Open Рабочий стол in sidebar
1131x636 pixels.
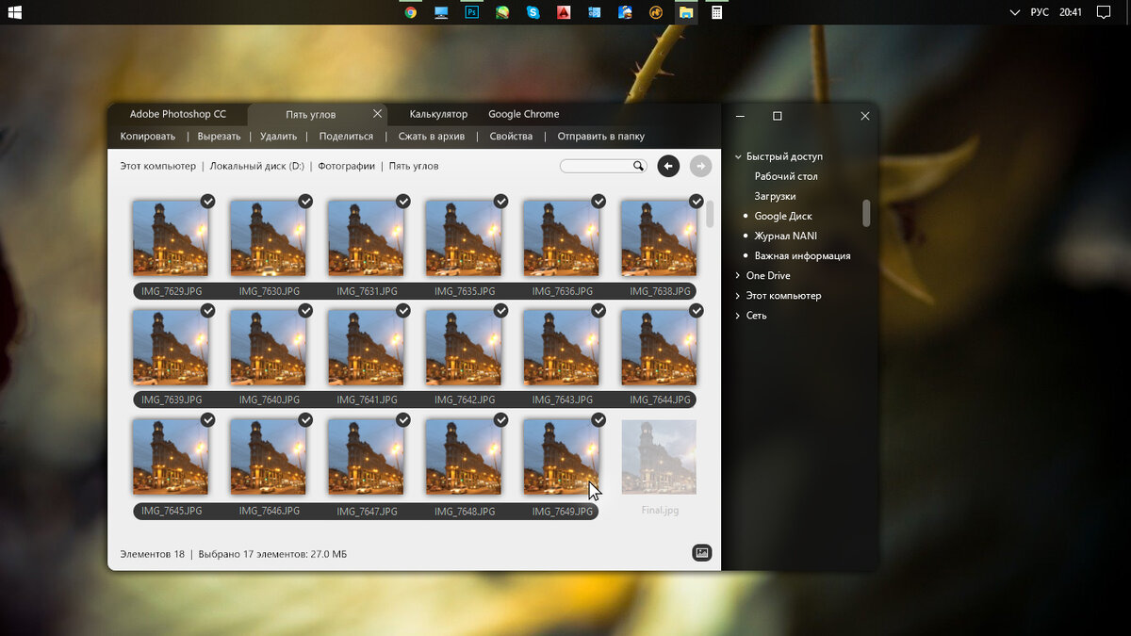tap(786, 176)
